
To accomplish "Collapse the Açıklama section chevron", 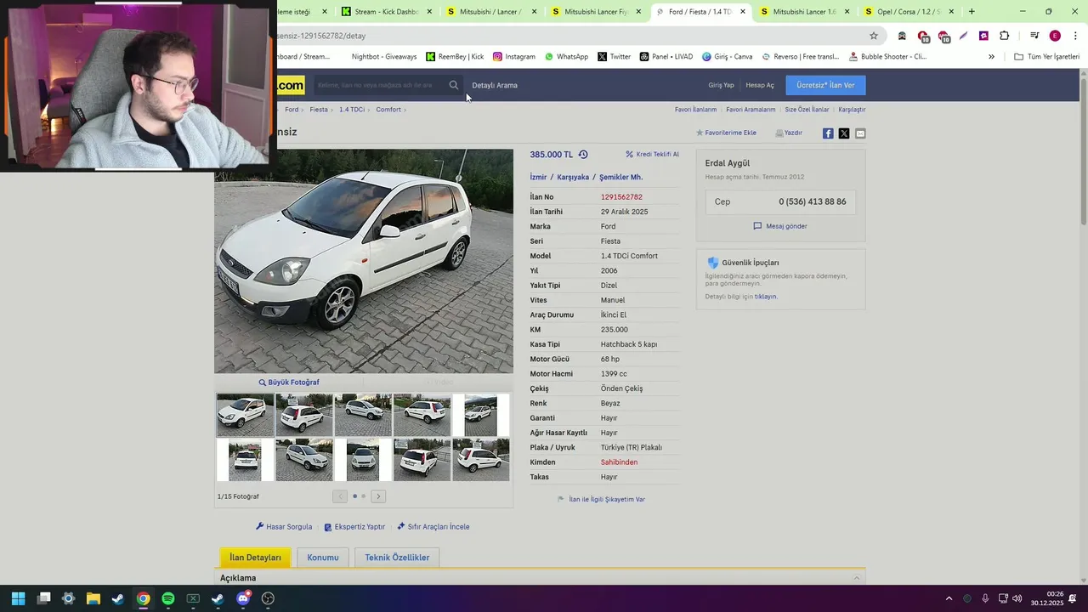I will tap(857, 578).
